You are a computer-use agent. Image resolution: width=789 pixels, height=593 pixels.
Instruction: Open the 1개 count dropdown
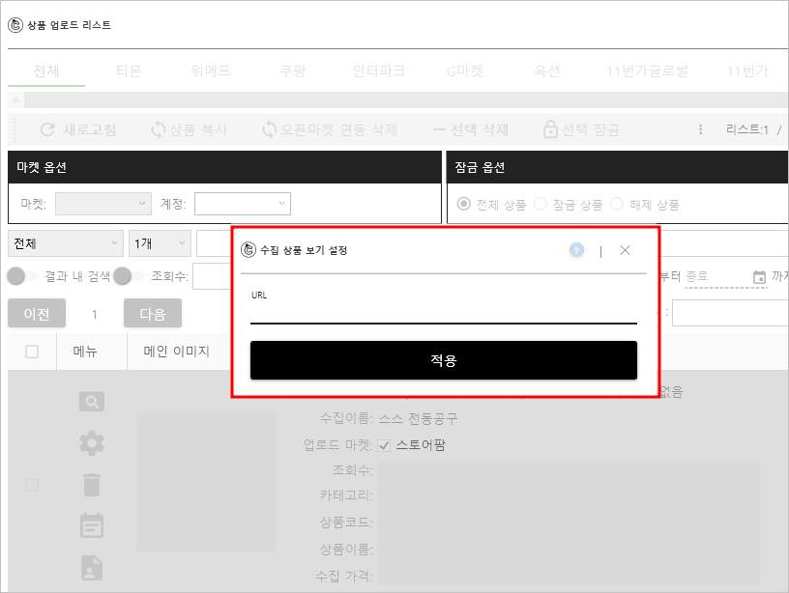click(160, 243)
